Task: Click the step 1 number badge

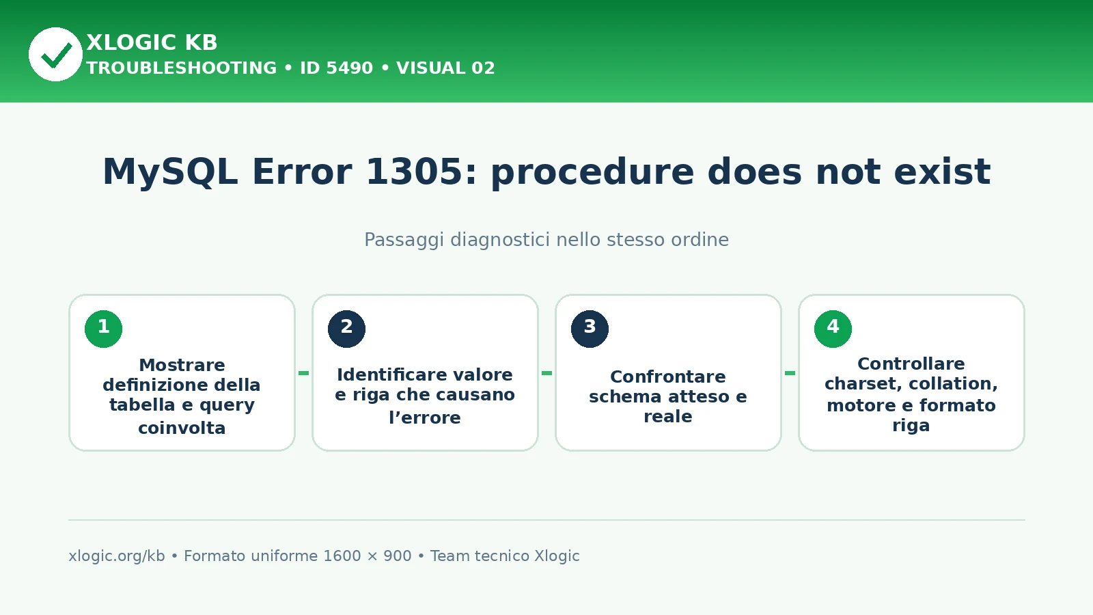Action: [x=103, y=329]
